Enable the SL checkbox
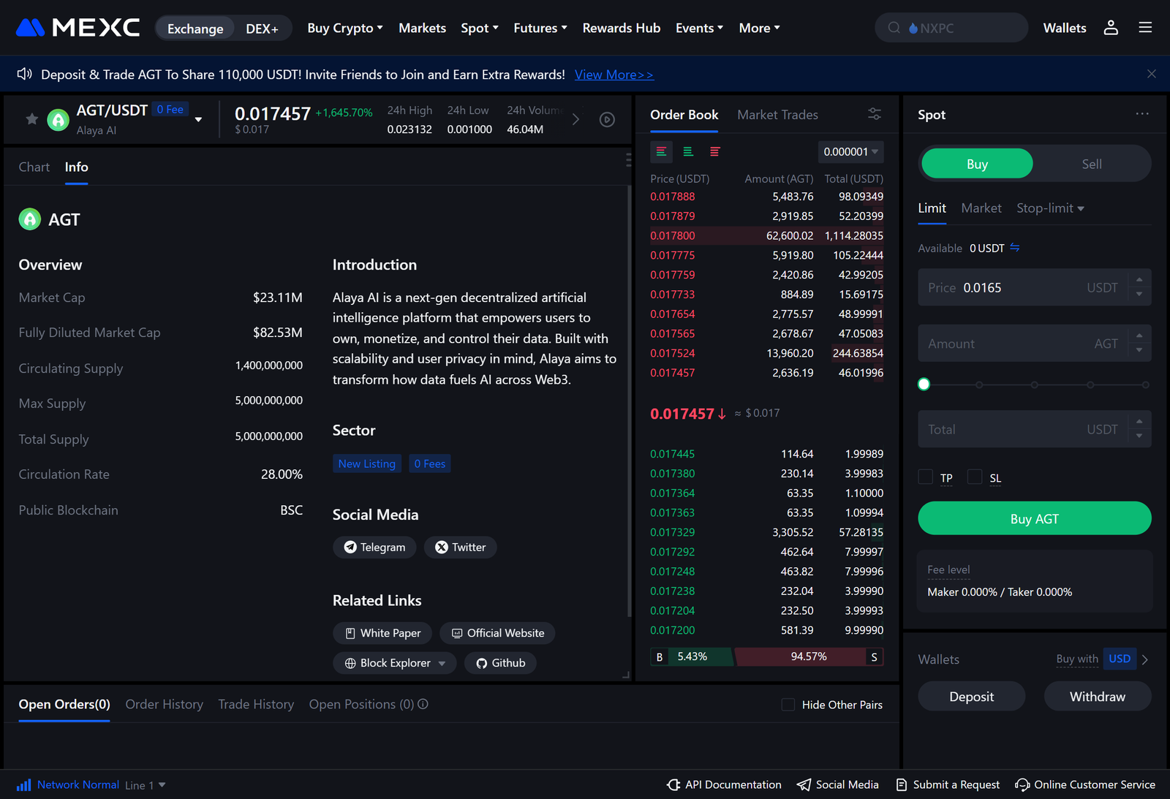Screen dimensions: 1170x799 tap(975, 477)
